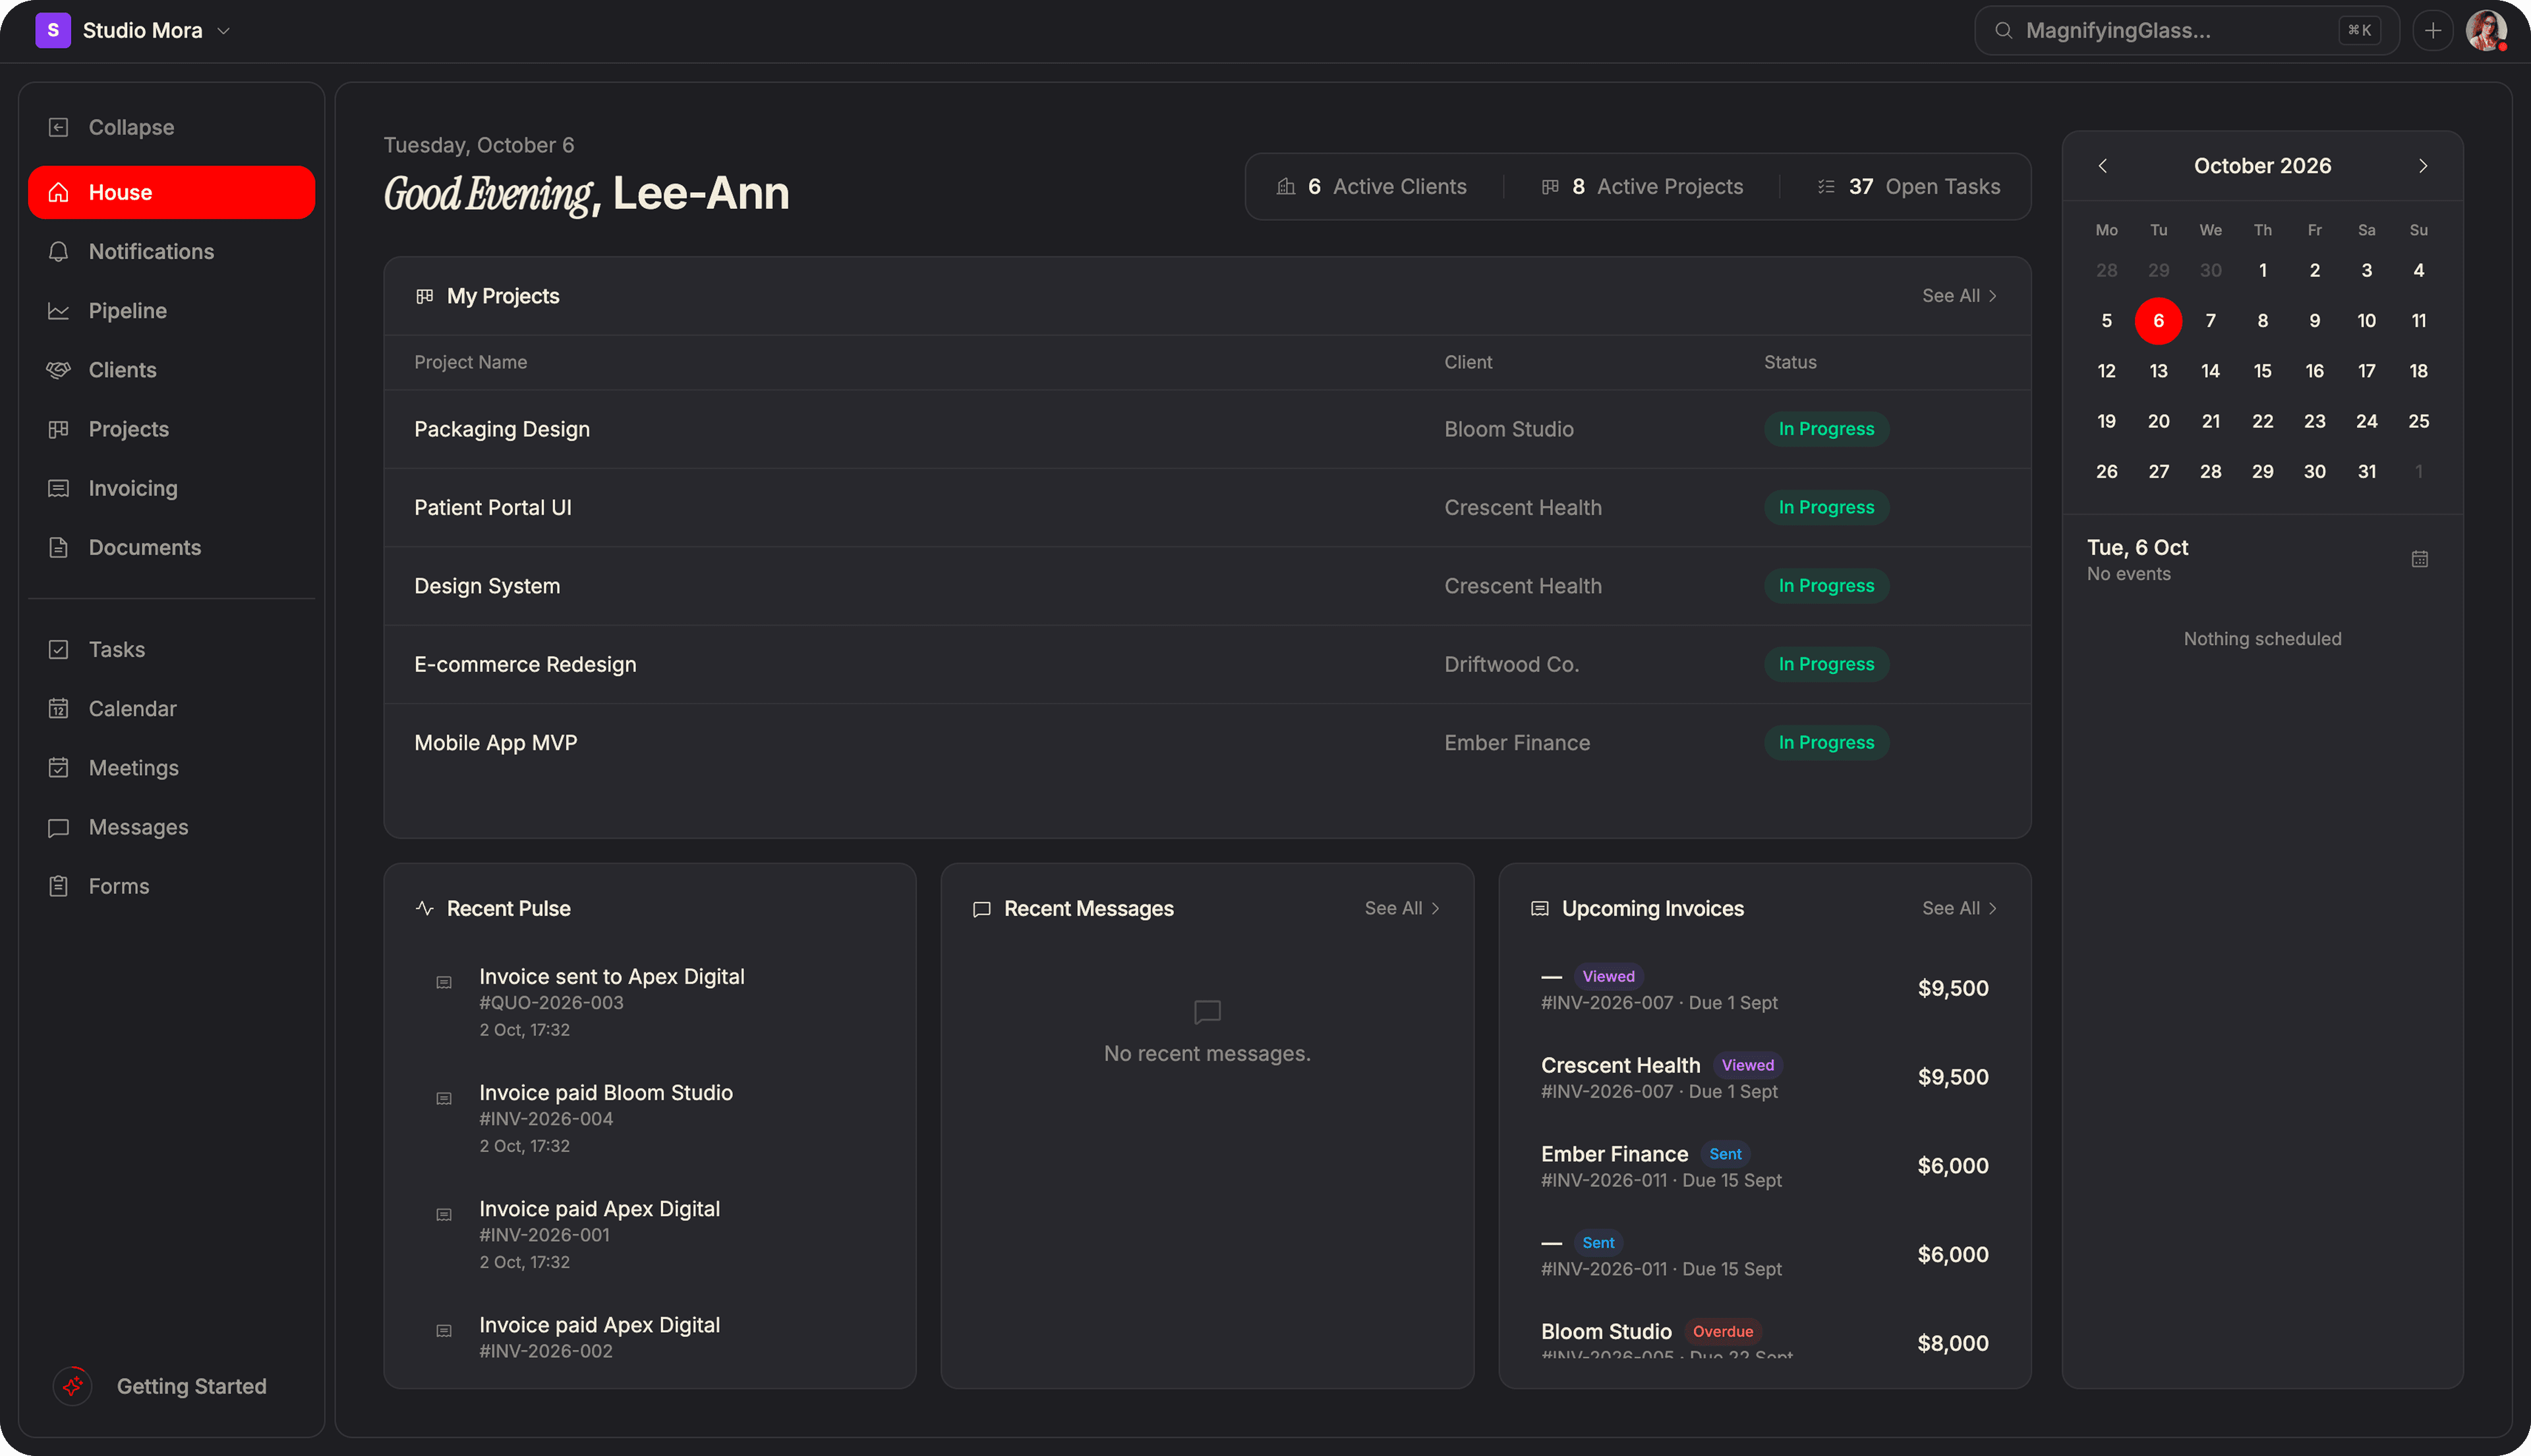The height and width of the screenshot is (1456, 2531).
Task: Open the user avatar in the top right
Action: 2486,30
